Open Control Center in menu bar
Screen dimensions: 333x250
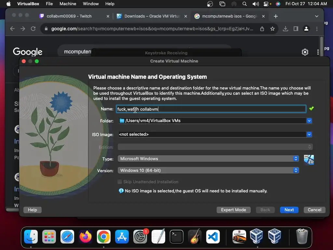pyautogui.click(x=266, y=4)
